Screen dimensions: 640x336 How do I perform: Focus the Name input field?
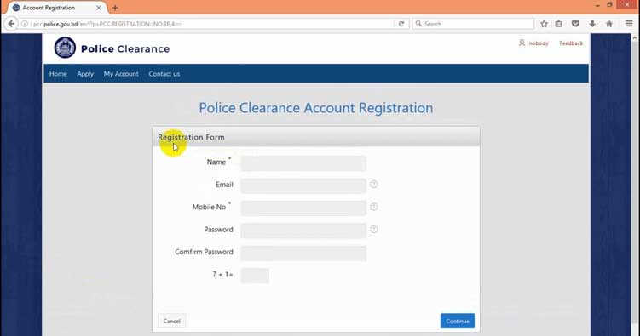pyautogui.click(x=303, y=163)
